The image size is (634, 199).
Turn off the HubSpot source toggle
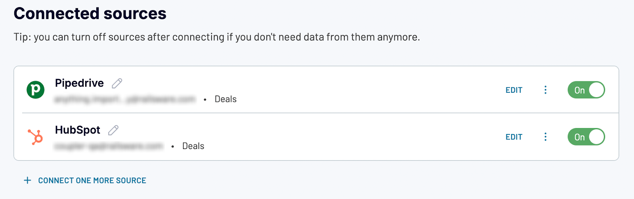pyautogui.click(x=586, y=137)
